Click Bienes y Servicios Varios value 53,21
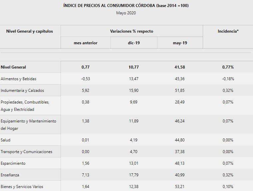The width and height of the screenshot is (253, 191). (x=180, y=186)
